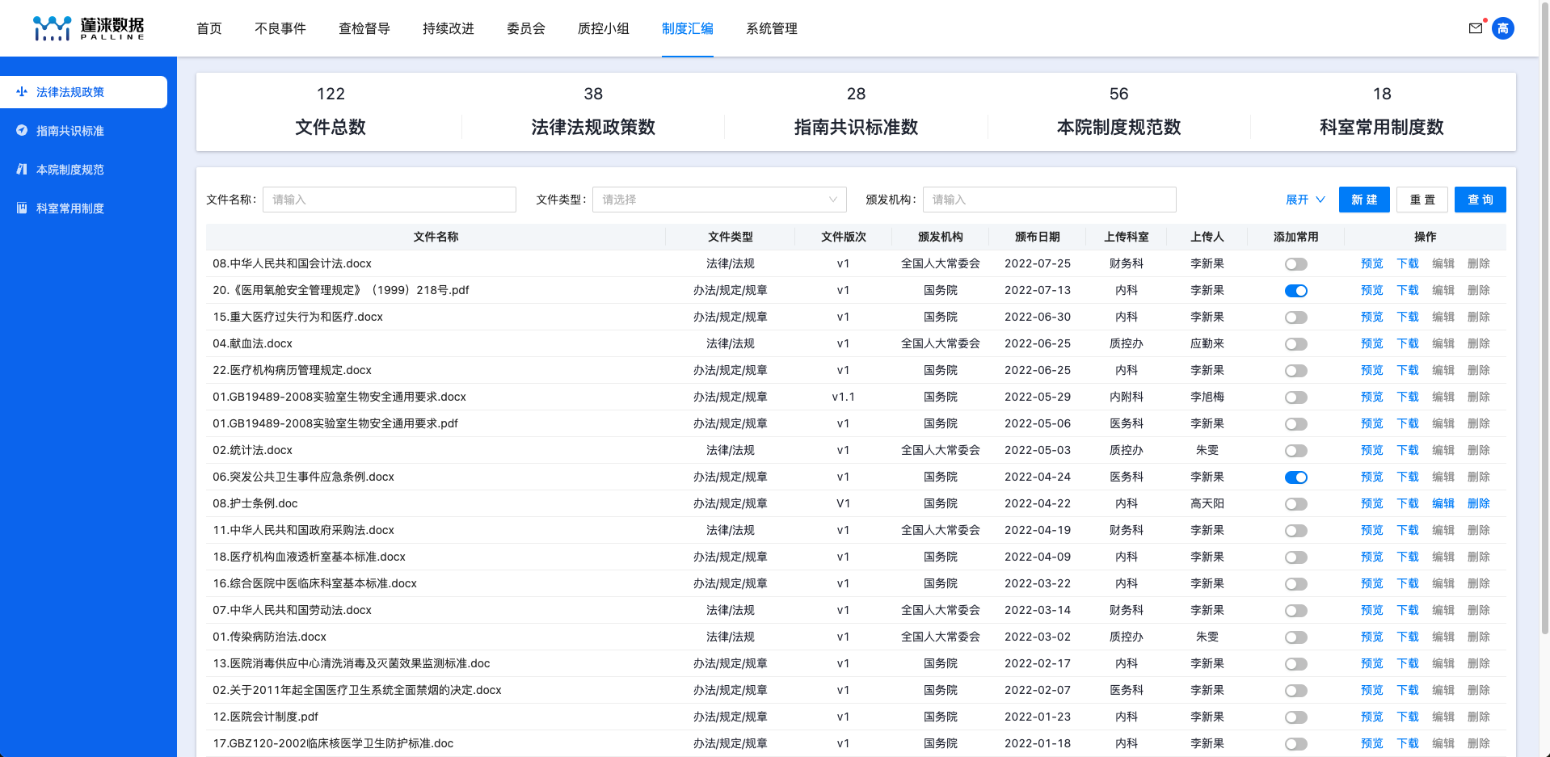The width and height of the screenshot is (1550, 757).
Task: Open 持续改进 menu
Action: pyautogui.click(x=449, y=28)
